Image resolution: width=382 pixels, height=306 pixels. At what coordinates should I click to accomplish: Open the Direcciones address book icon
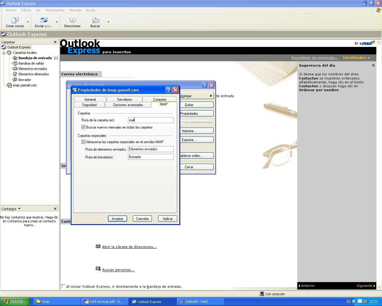(72, 21)
